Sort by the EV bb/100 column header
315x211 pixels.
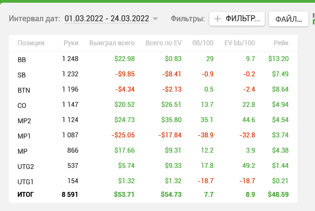click(x=240, y=43)
